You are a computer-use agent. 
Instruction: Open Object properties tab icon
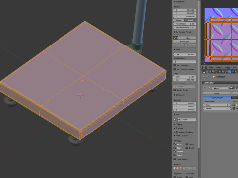tap(223, 72)
